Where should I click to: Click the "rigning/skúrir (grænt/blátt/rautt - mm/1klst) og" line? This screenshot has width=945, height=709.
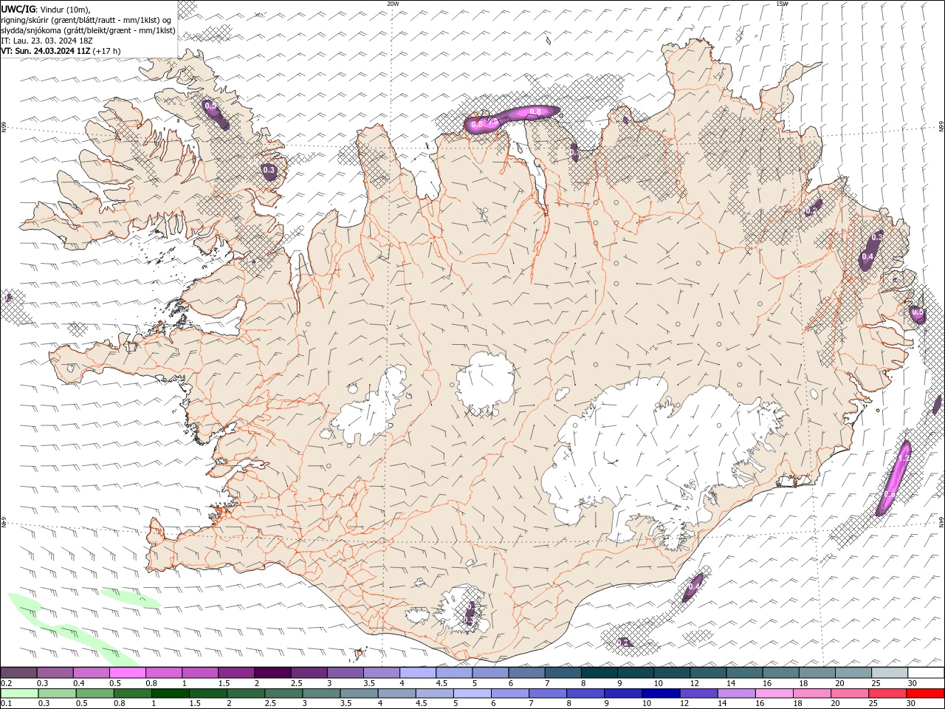(86, 20)
